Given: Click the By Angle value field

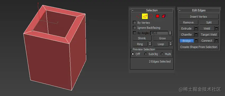Looking at the screenshot, I should coord(159,33).
